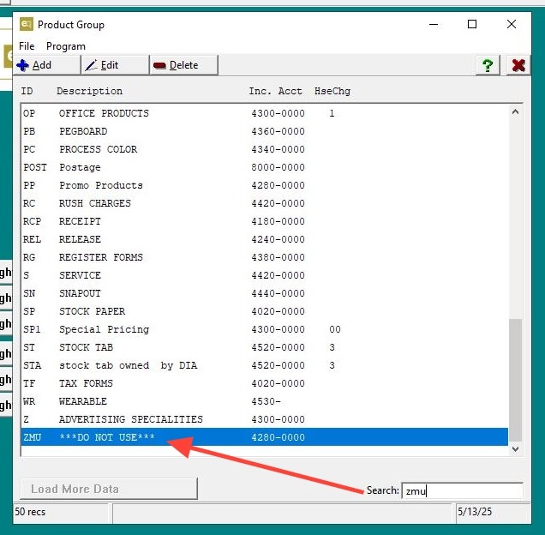Viewport: 545px width, 535px height.
Task: Select the SP STOCK PAPER row
Action: (x=264, y=311)
